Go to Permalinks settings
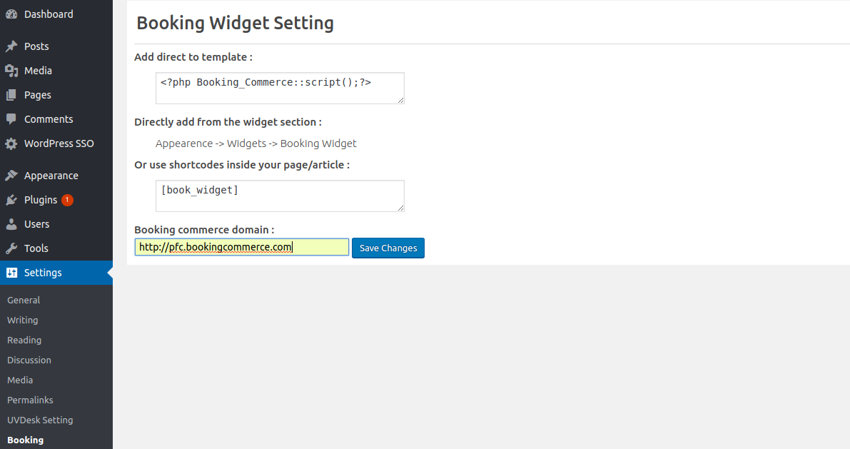Viewport: 850px width, 449px height. [30, 400]
